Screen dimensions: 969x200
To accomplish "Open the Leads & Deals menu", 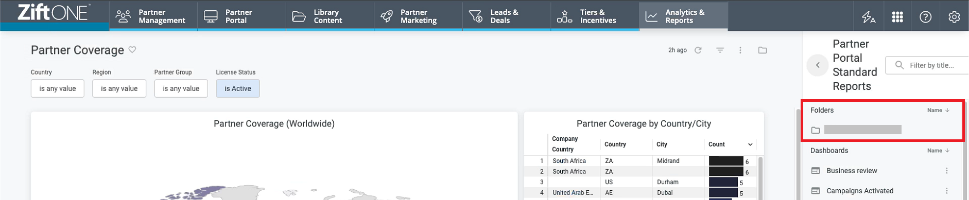I will click(507, 16).
